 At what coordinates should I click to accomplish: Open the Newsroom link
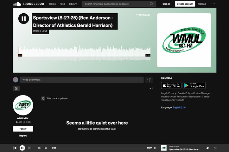[x=195, y=96]
